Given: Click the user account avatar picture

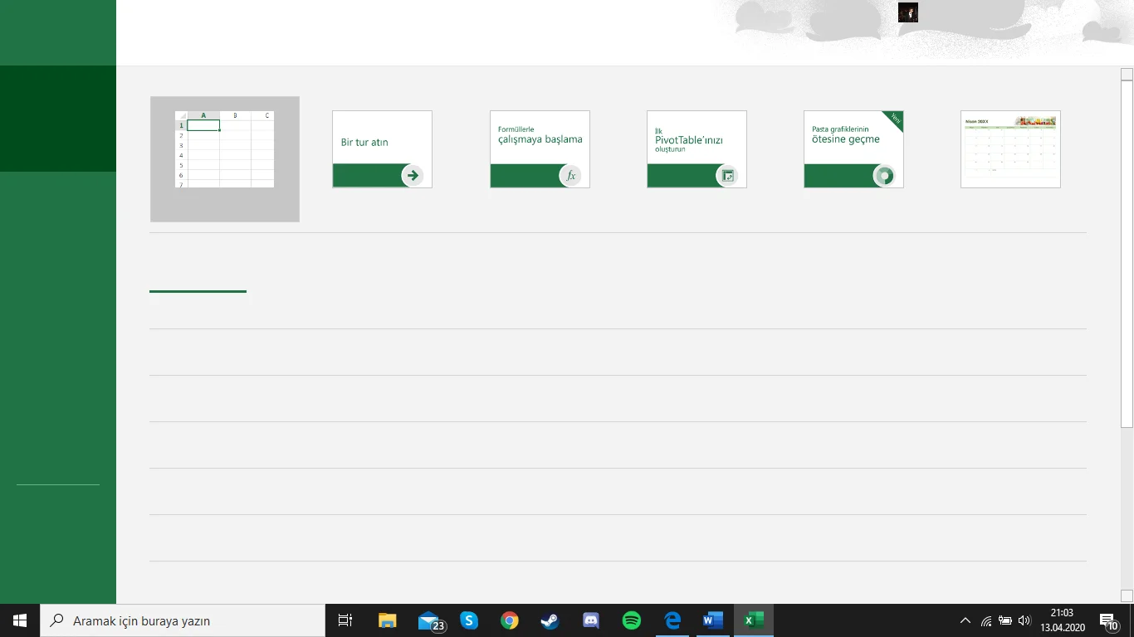Looking at the screenshot, I should point(908,12).
